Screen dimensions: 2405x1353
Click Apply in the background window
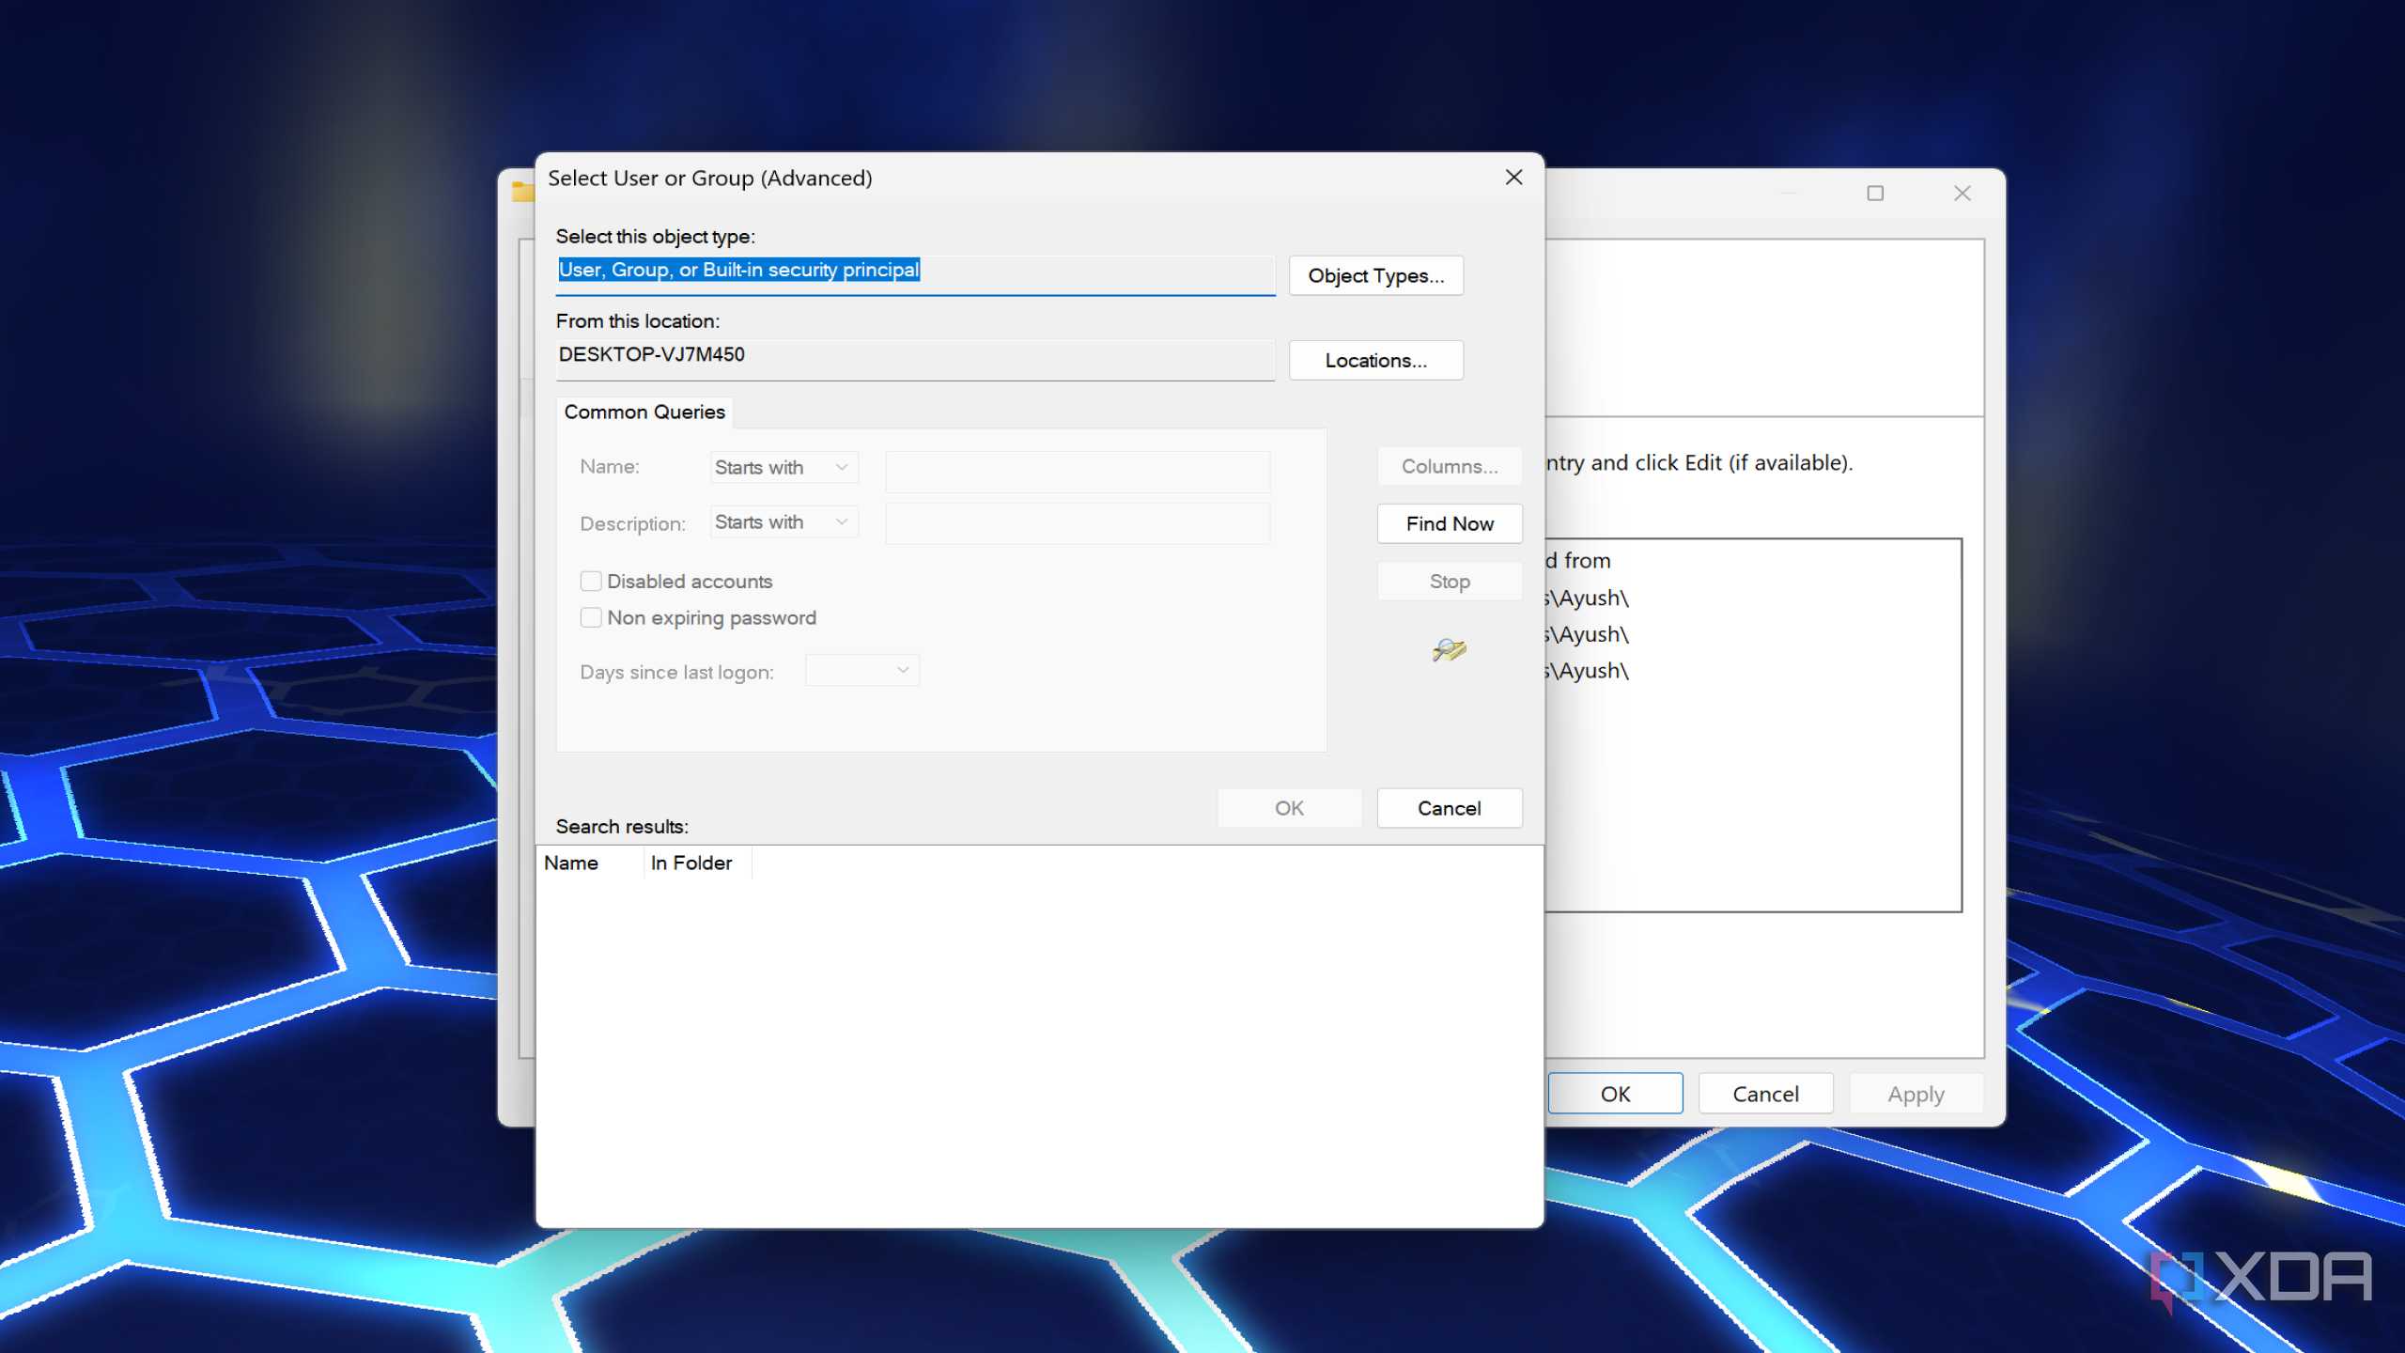click(x=1916, y=1094)
